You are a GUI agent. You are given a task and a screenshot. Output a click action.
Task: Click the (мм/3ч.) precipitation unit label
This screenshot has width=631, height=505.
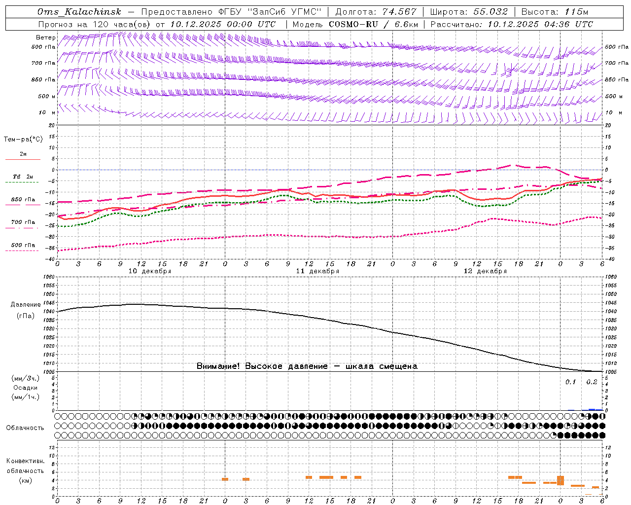pyautogui.click(x=26, y=378)
